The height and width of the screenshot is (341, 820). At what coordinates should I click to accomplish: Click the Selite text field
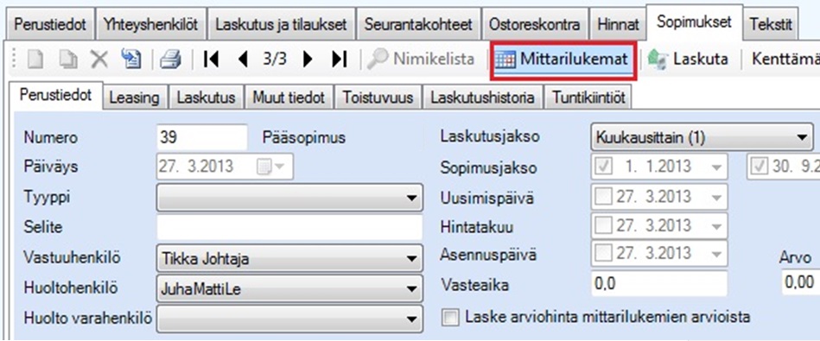click(x=289, y=227)
